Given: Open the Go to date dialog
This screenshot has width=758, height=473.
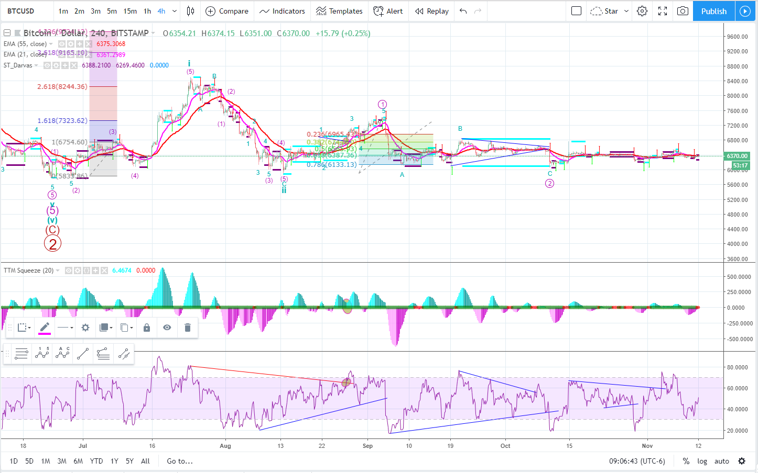Looking at the screenshot, I should coord(180,461).
